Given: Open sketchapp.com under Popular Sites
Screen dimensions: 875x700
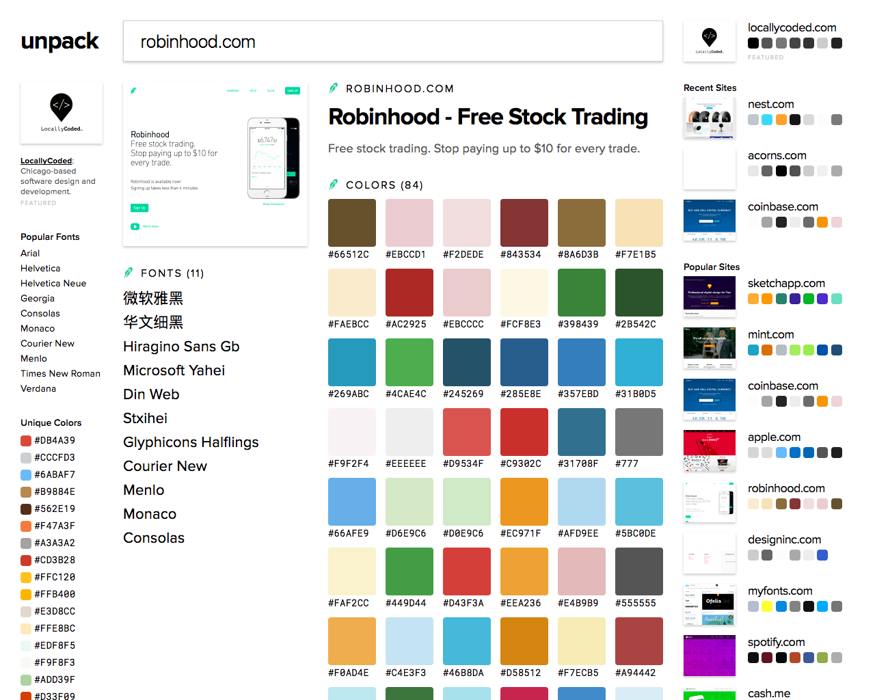Looking at the screenshot, I should [x=786, y=283].
